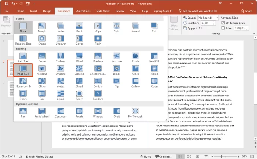Pick the Ferris Wheel dynamic transition
The width and height of the screenshot is (257, 159).
(42, 112)
